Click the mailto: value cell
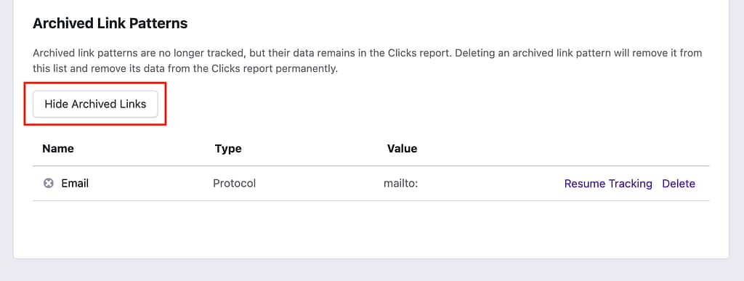Viewport: 744px width, 281px height. coord(400,184)
